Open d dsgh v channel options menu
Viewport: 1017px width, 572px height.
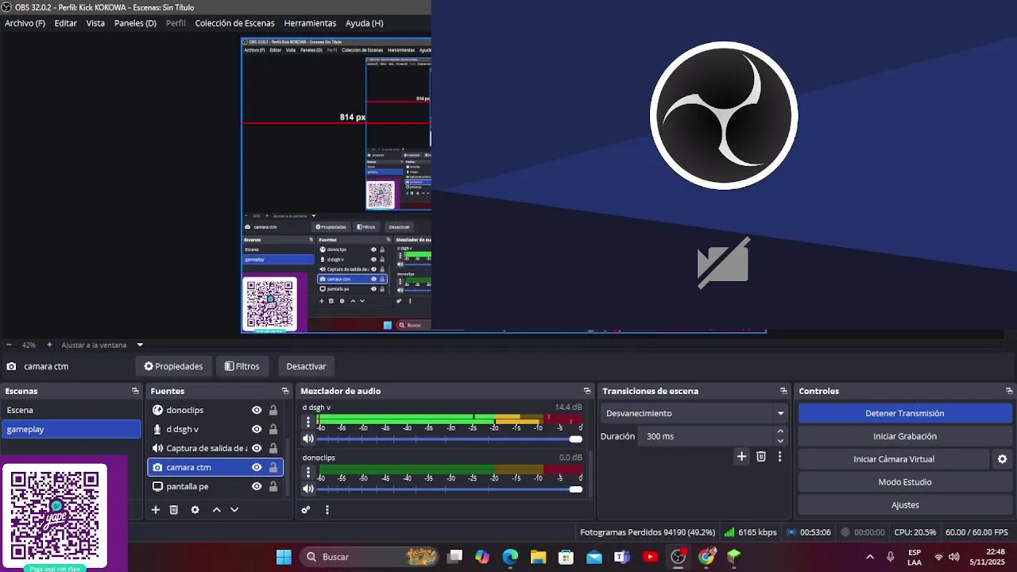click(x=308, y=422)
